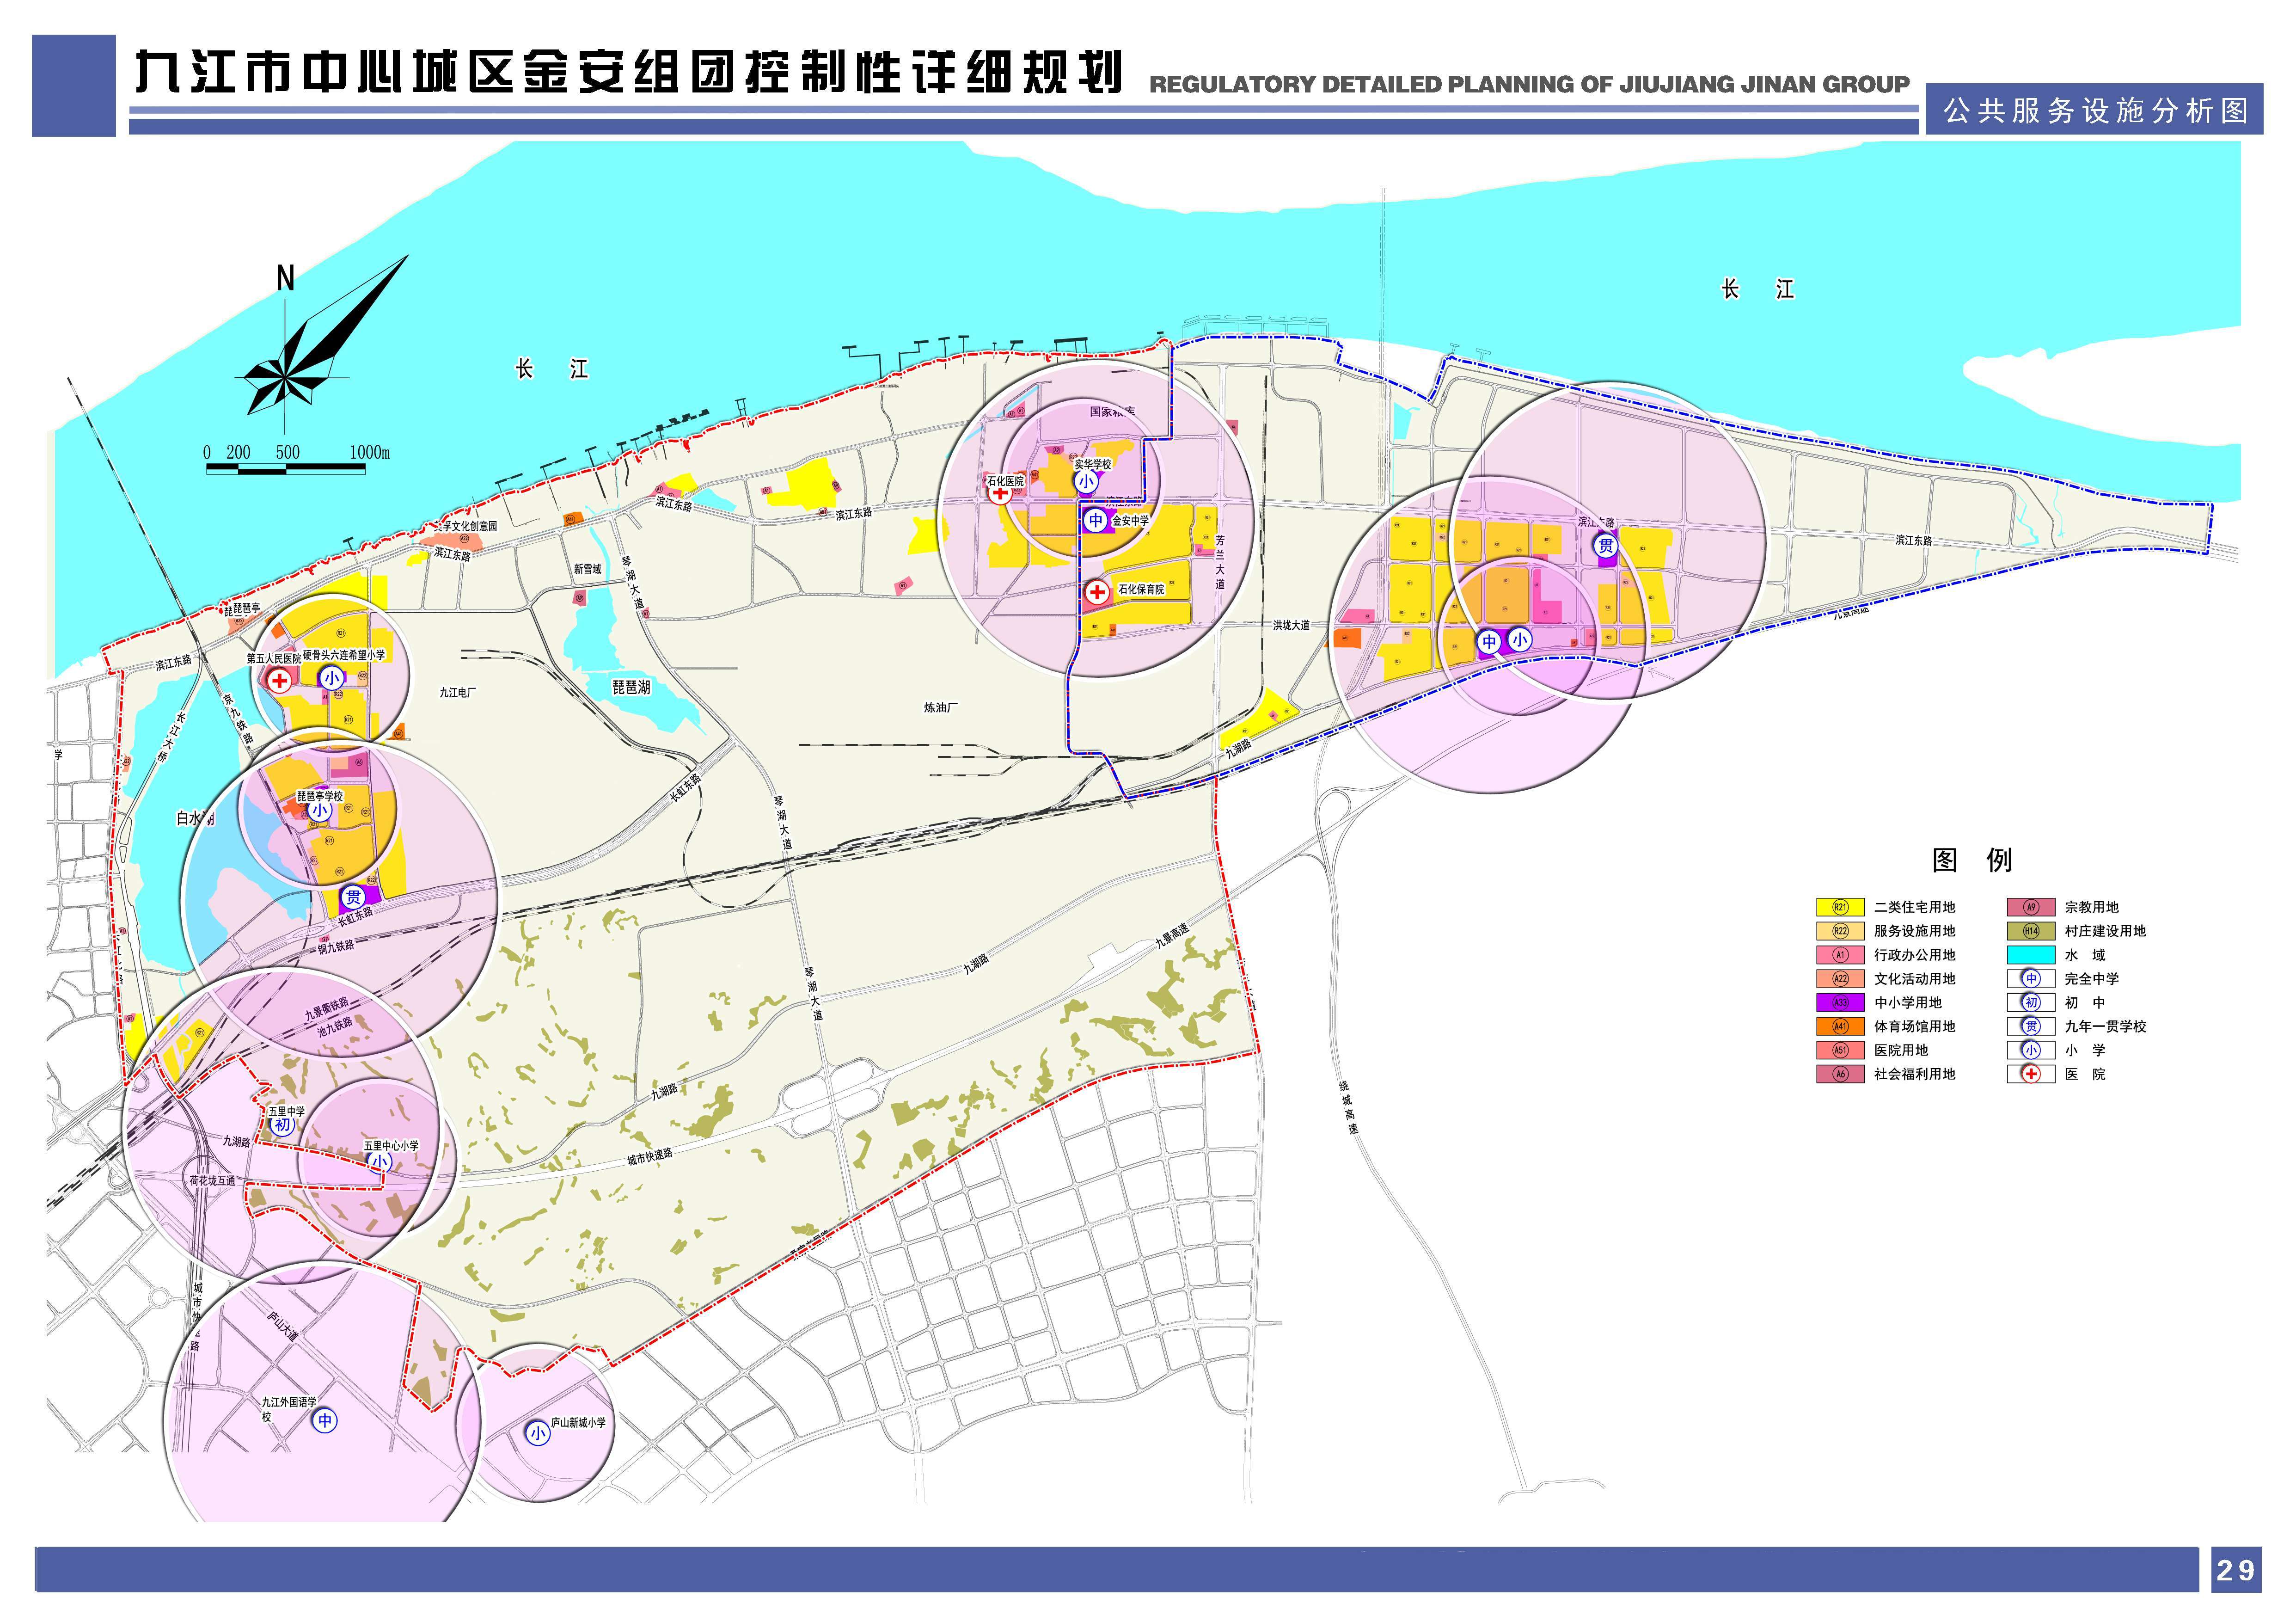Viewport: 2296px width, 1622px height.
Task: Click the cyan 水域 legend swatch
Action: [x=2031, y=955]
